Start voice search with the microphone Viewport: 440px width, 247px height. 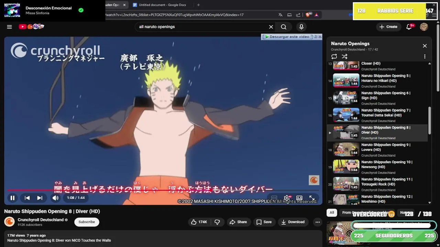301,27
